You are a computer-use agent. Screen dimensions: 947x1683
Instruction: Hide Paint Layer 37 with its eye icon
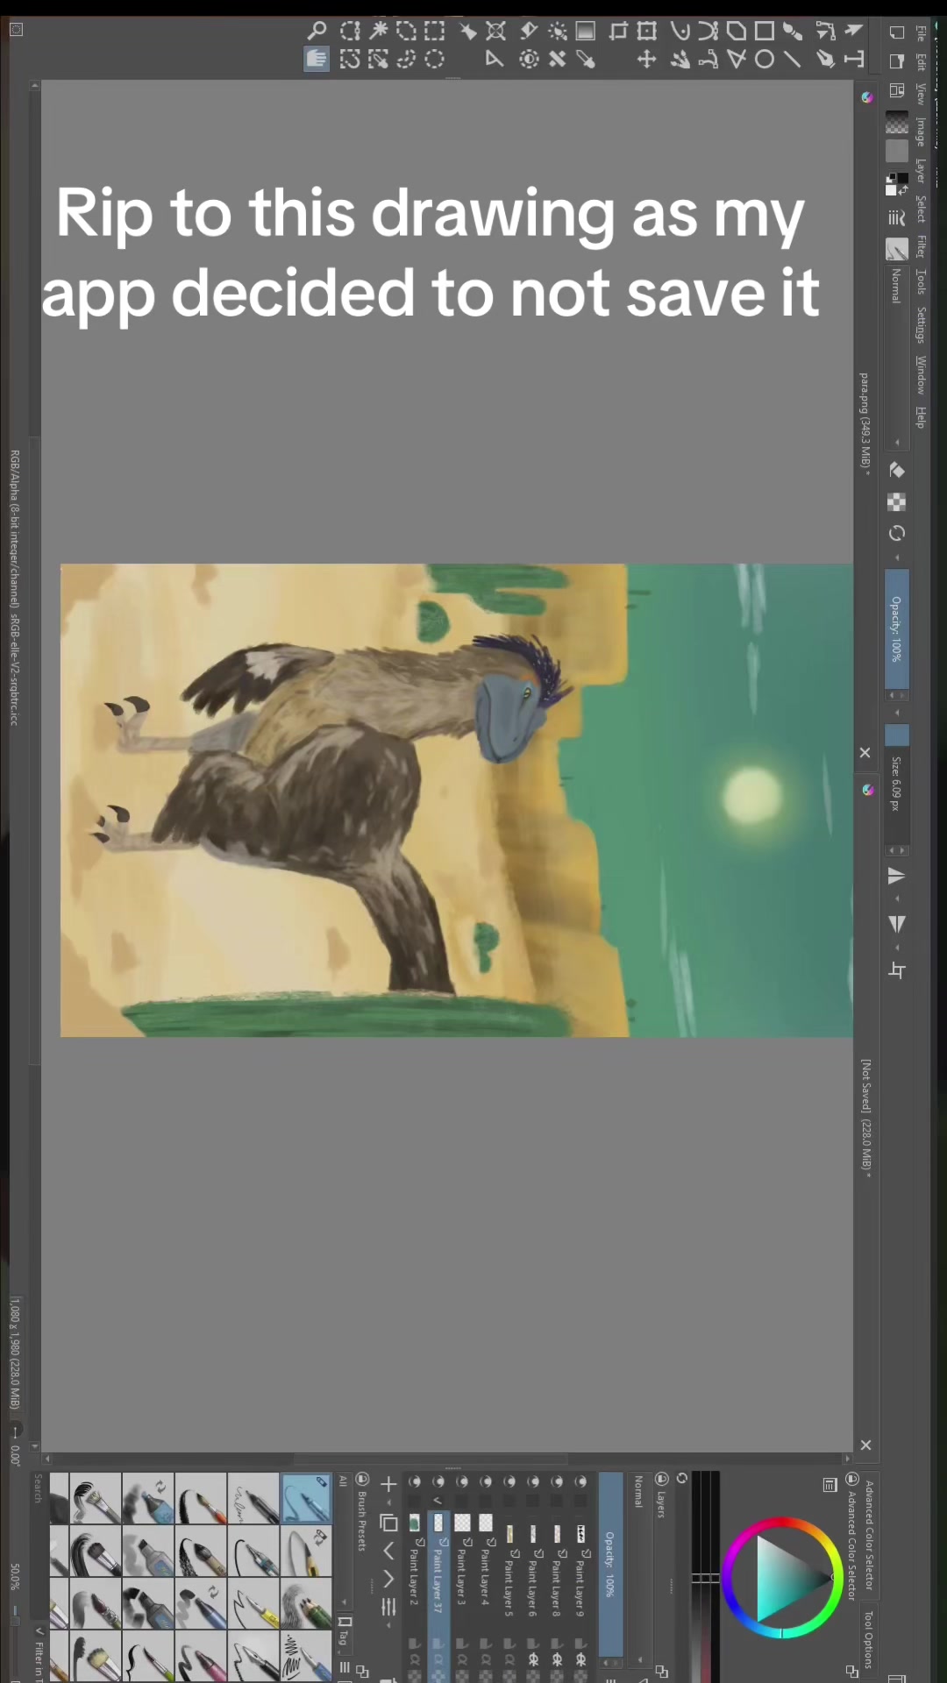click(438, 1481)
